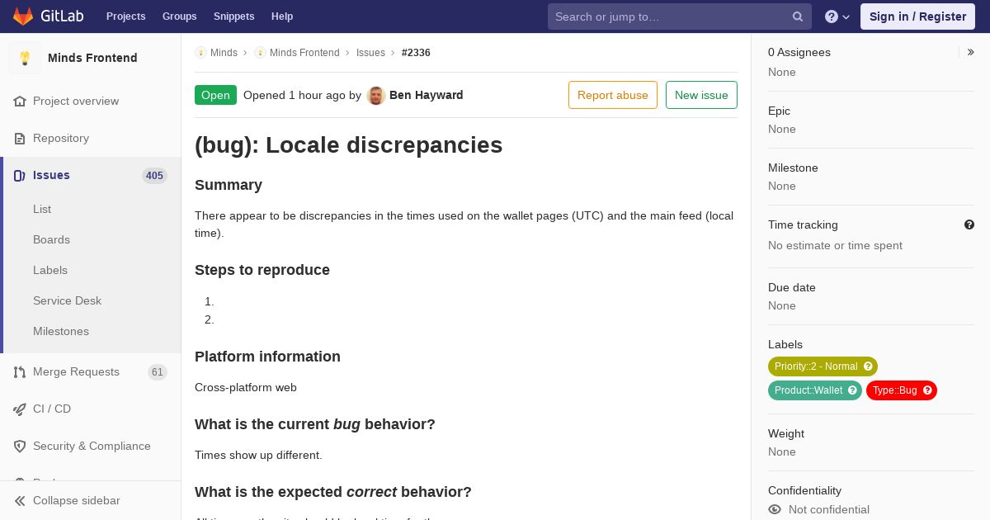The image size is (990, 520).
Task: Click Times show up different text
Action: 258,455
